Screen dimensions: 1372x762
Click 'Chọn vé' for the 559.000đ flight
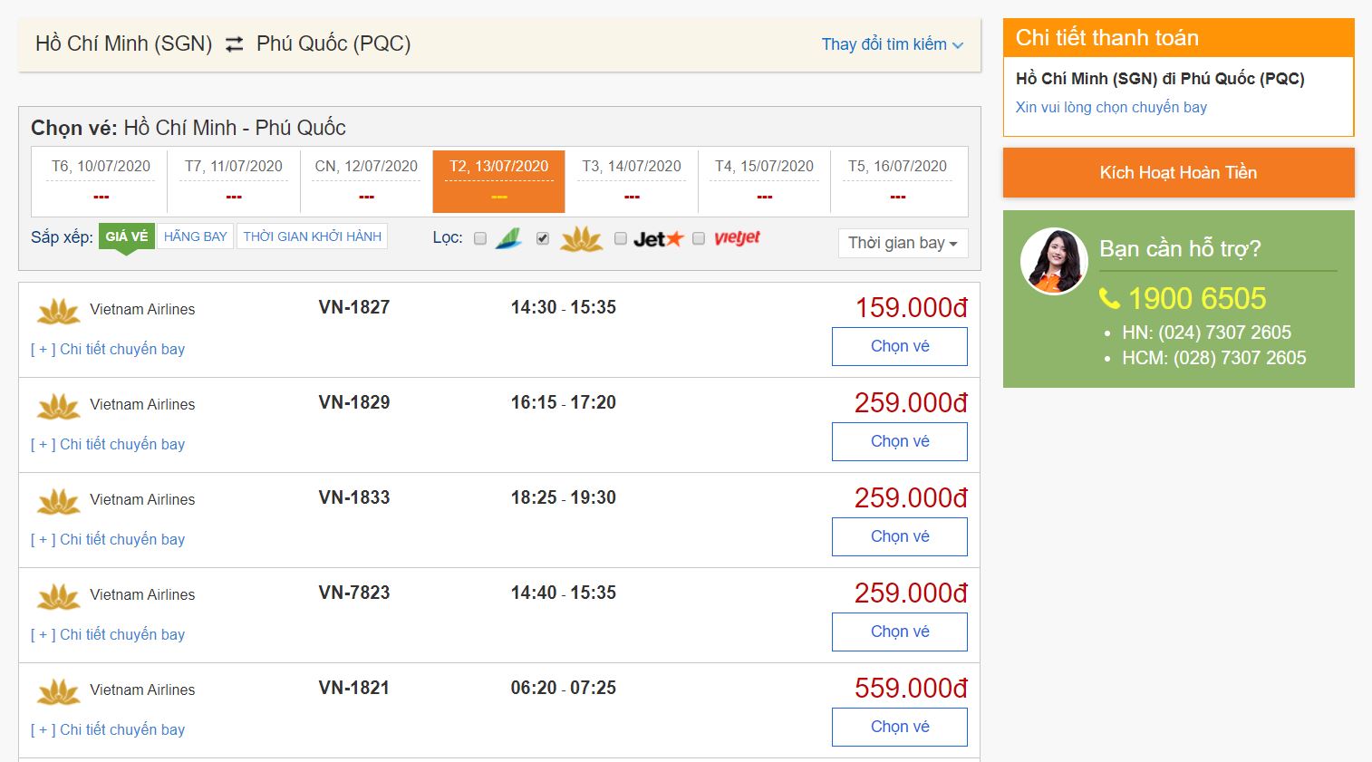click(900, 727)
